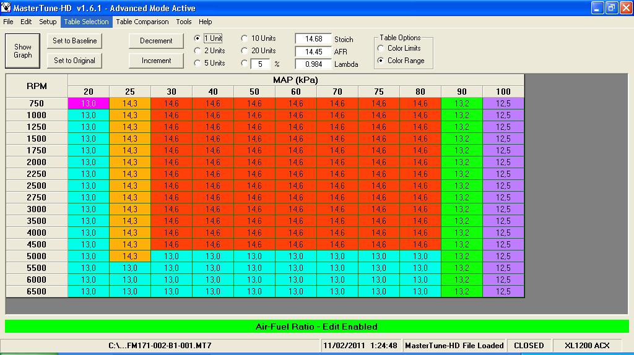634x355 pixels.
Task: Select green 13,2 cell at 2000 RPM, 90 kPa
Action: point(462,162)
